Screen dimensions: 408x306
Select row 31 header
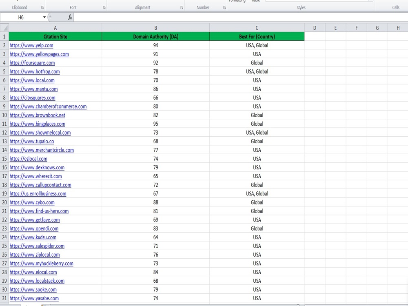point(4,298)
